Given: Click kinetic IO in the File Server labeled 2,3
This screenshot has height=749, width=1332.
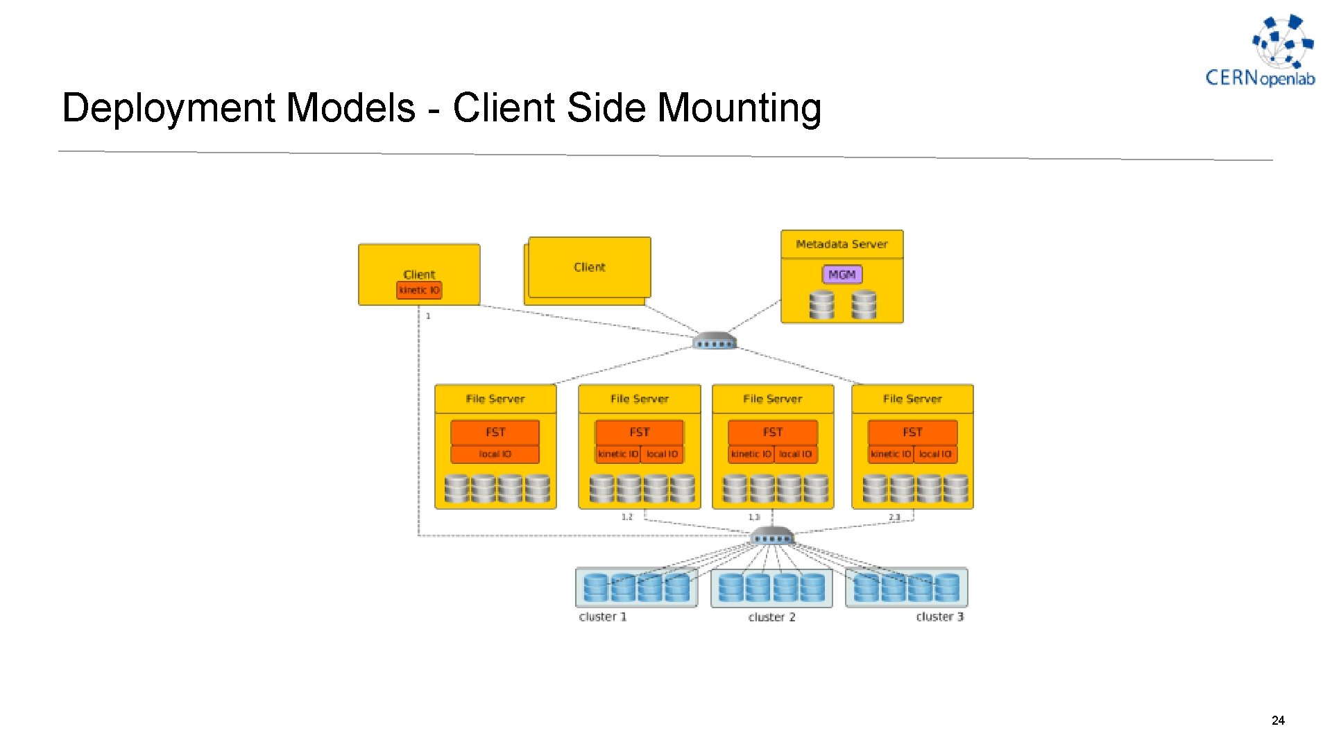Looking at the screenshot, I should click(891, 454).
